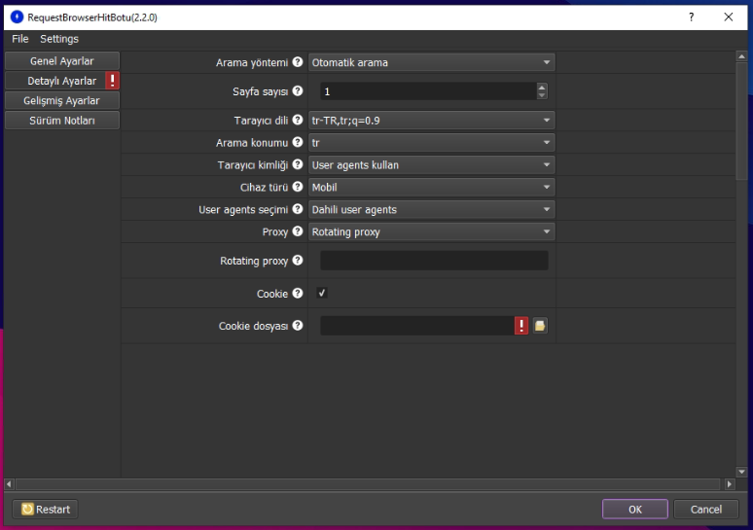Open the Arama konumu dropdown
The image size is (753, 530).
coord(432,143)
